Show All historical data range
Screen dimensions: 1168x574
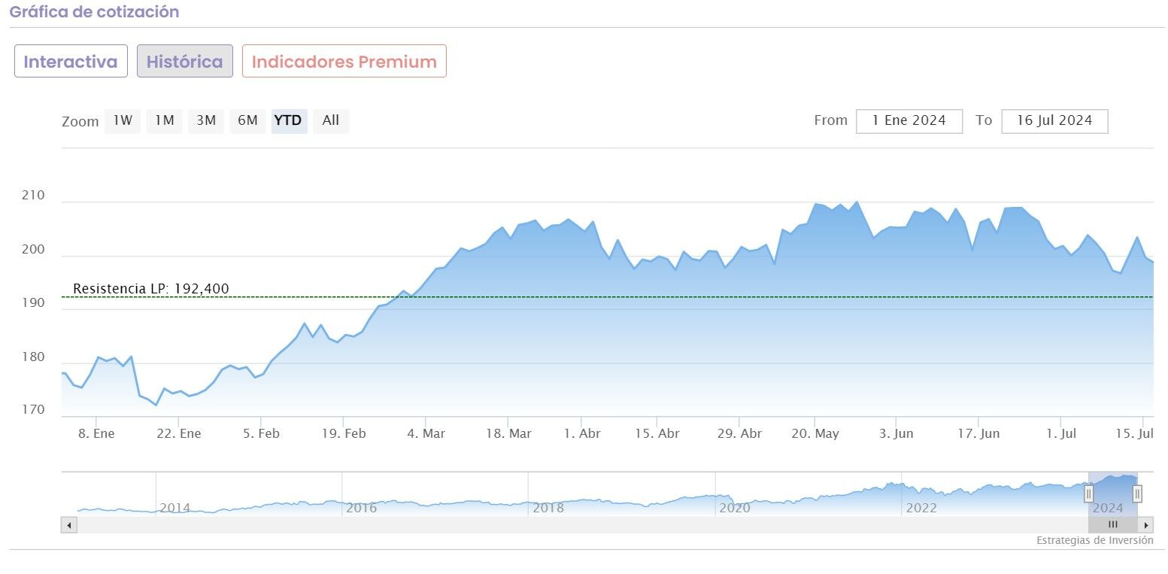pos(331,120)
